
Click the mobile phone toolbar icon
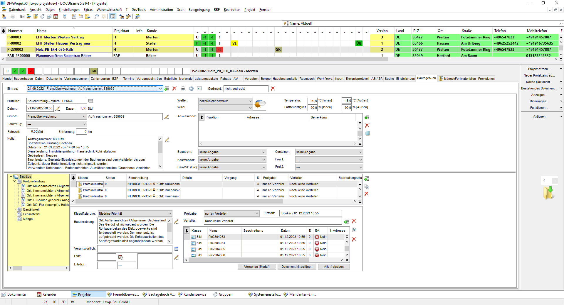coord(65,16)
